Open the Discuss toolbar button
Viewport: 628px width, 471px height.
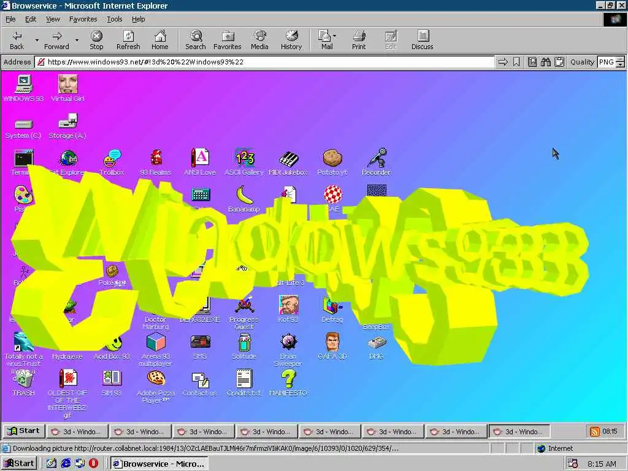[422, 40]
